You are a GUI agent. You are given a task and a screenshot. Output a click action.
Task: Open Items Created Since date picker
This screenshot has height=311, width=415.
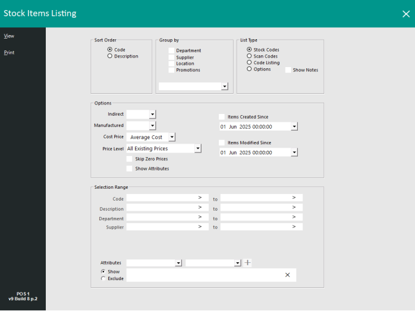294,126
